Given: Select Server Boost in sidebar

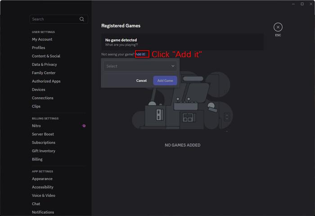Looking at the screenshot, I should point(43,134).
